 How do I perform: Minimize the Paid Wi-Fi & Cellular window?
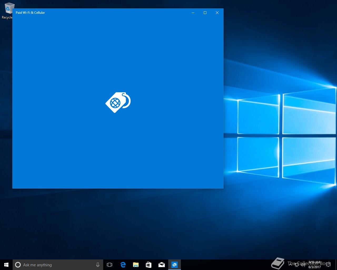coord(193,13)
